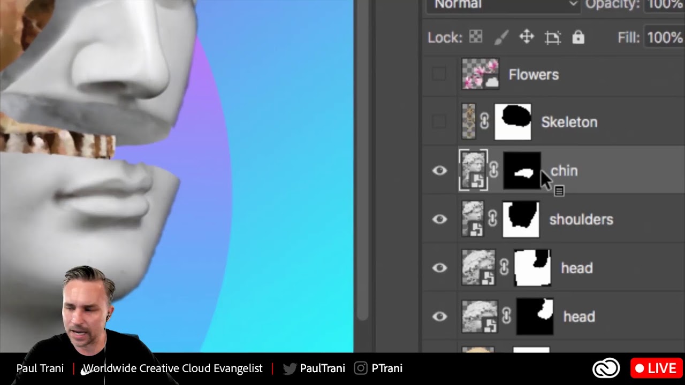Hide the upper head layer eye
Viewport: 685px width, 385px height.
pyautogui.click(x=439, y=268)
